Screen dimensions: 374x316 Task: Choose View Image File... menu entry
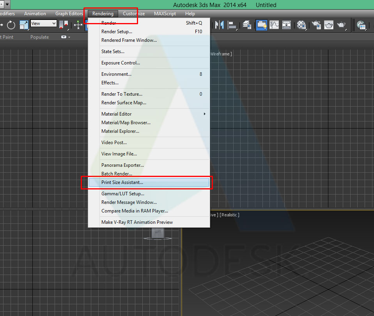(x=149, y=154)
